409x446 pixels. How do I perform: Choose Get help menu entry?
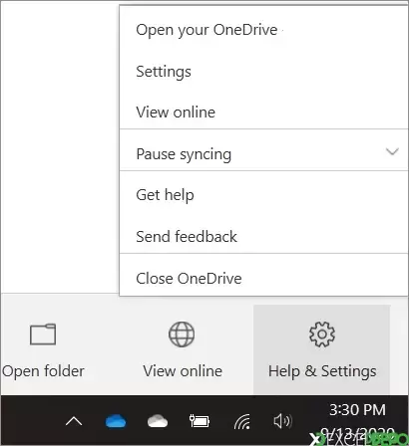(165, 195)
